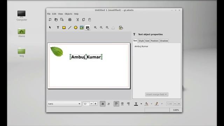Switch to the Text tab
This screenshot has height=126, width=224.
(135, 41)
